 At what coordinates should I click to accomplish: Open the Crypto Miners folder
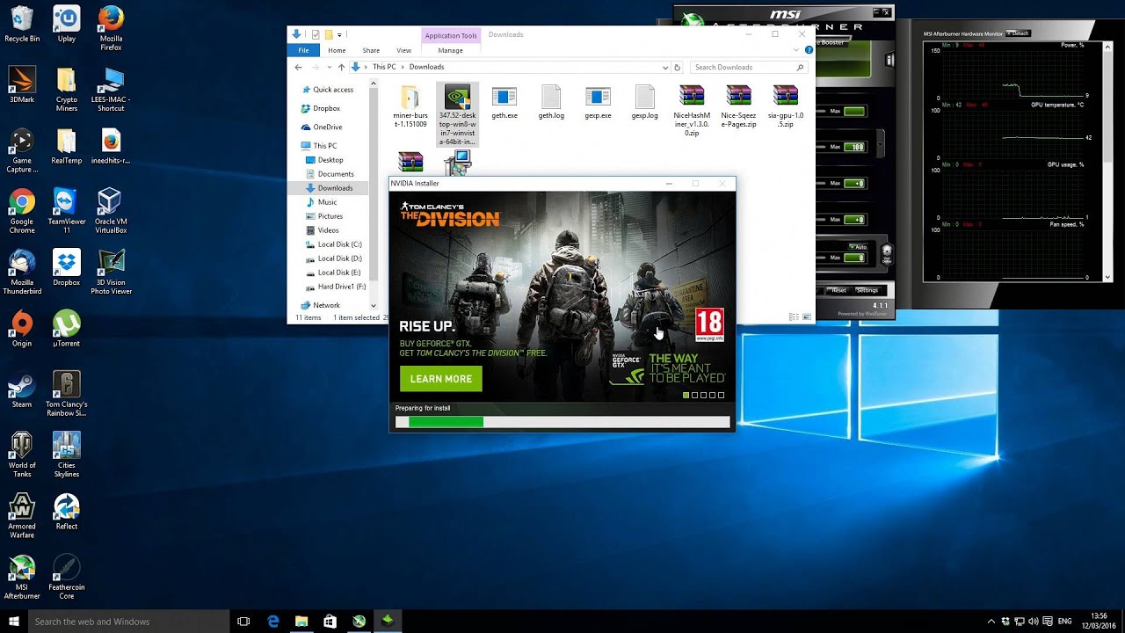point(67,89)
